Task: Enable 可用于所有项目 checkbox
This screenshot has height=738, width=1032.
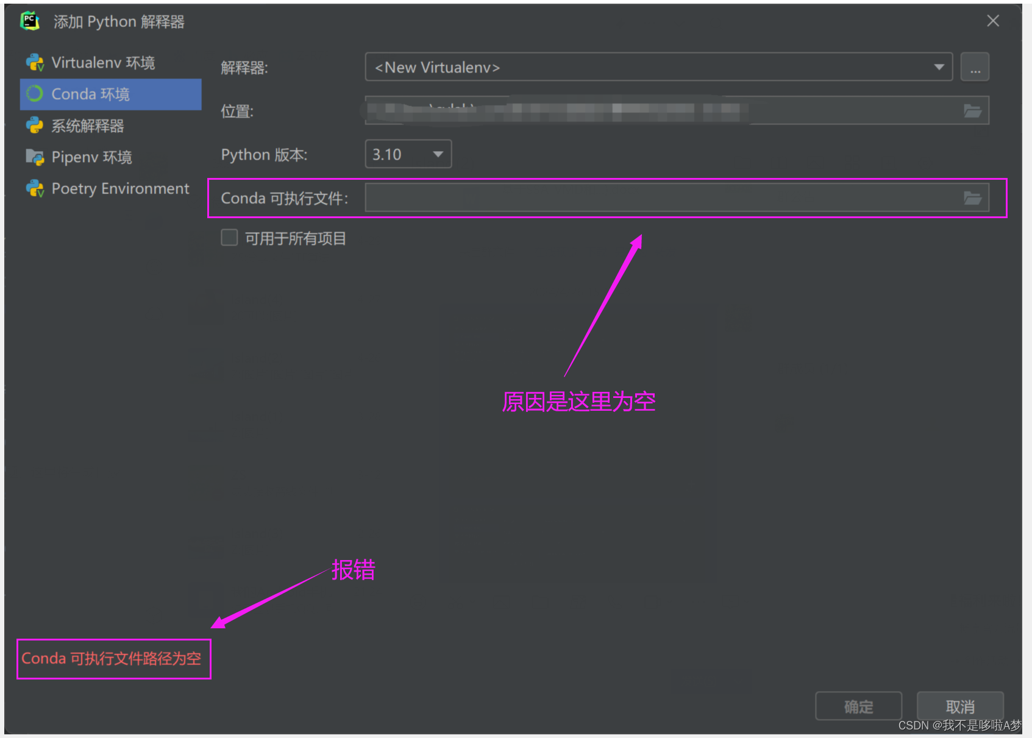Action: [x=229, y=238]
